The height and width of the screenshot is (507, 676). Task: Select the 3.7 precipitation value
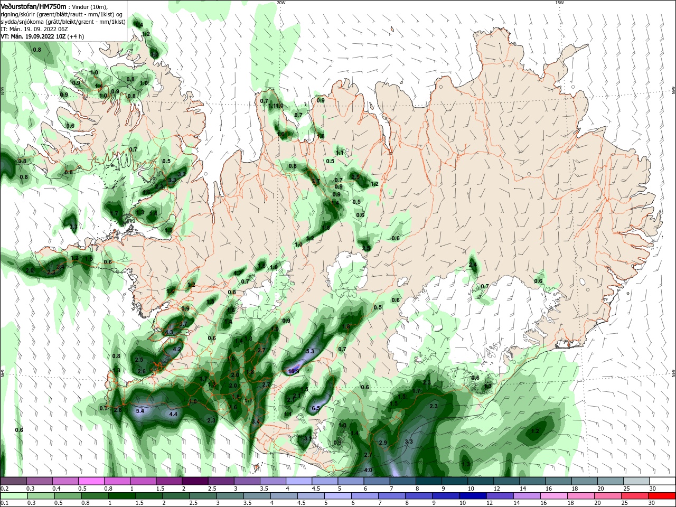(183, 324)
